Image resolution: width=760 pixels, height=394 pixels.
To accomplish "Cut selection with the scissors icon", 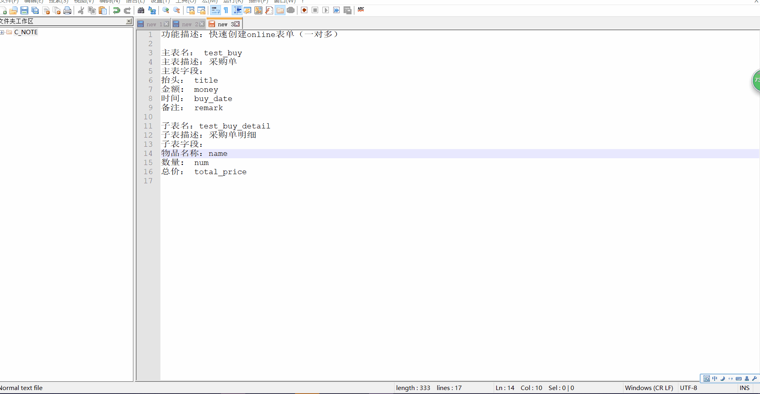I will click(81, 10).
